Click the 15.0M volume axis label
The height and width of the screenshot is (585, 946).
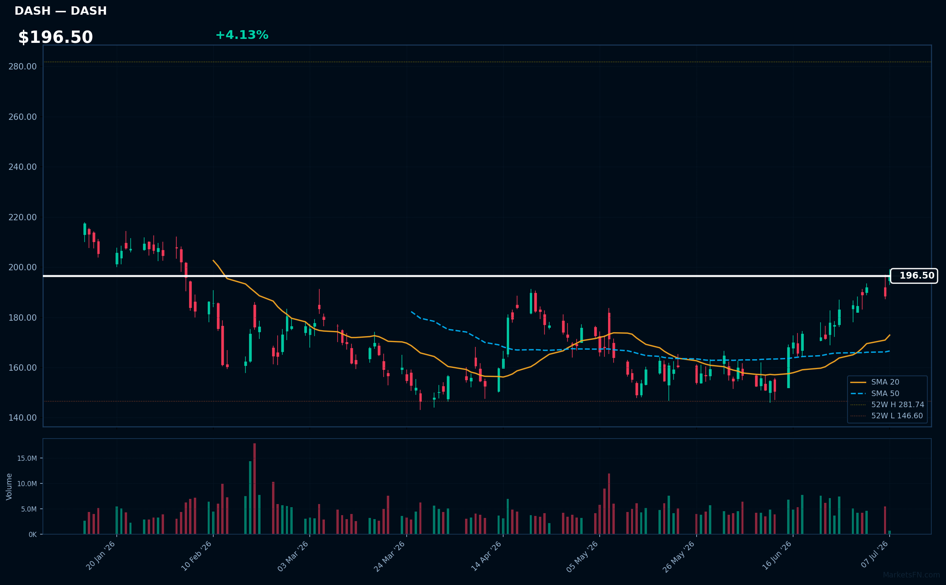tap(27, 458)
